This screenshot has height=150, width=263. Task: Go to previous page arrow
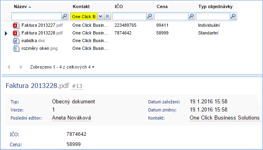9,67
